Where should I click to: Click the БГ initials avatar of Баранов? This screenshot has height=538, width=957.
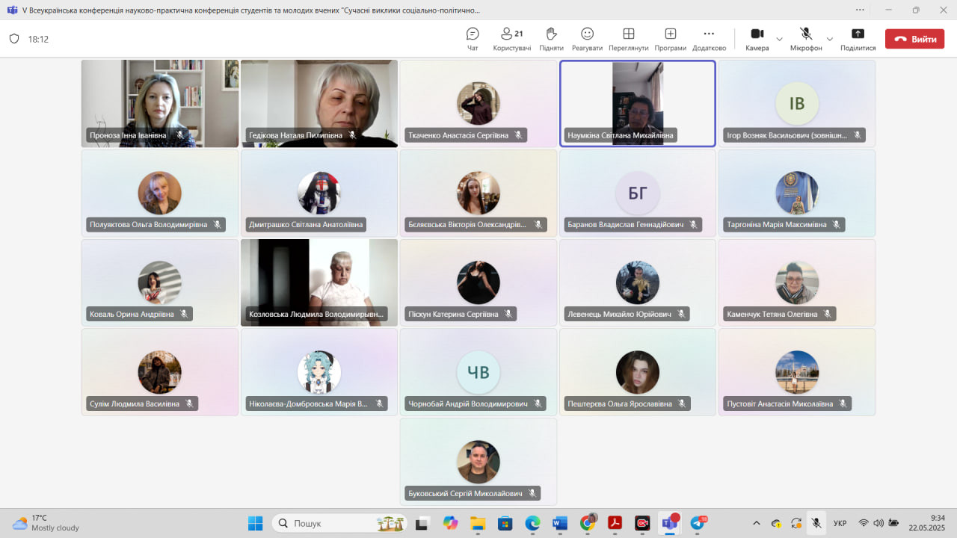pyautogui.click(x=638, y=193)
